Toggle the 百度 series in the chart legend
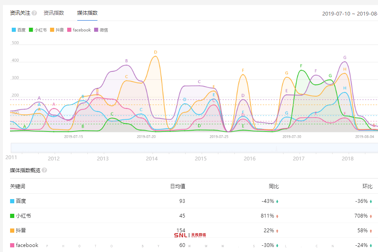This screenshot has height=252, width=378. click(x=18, y=30)
